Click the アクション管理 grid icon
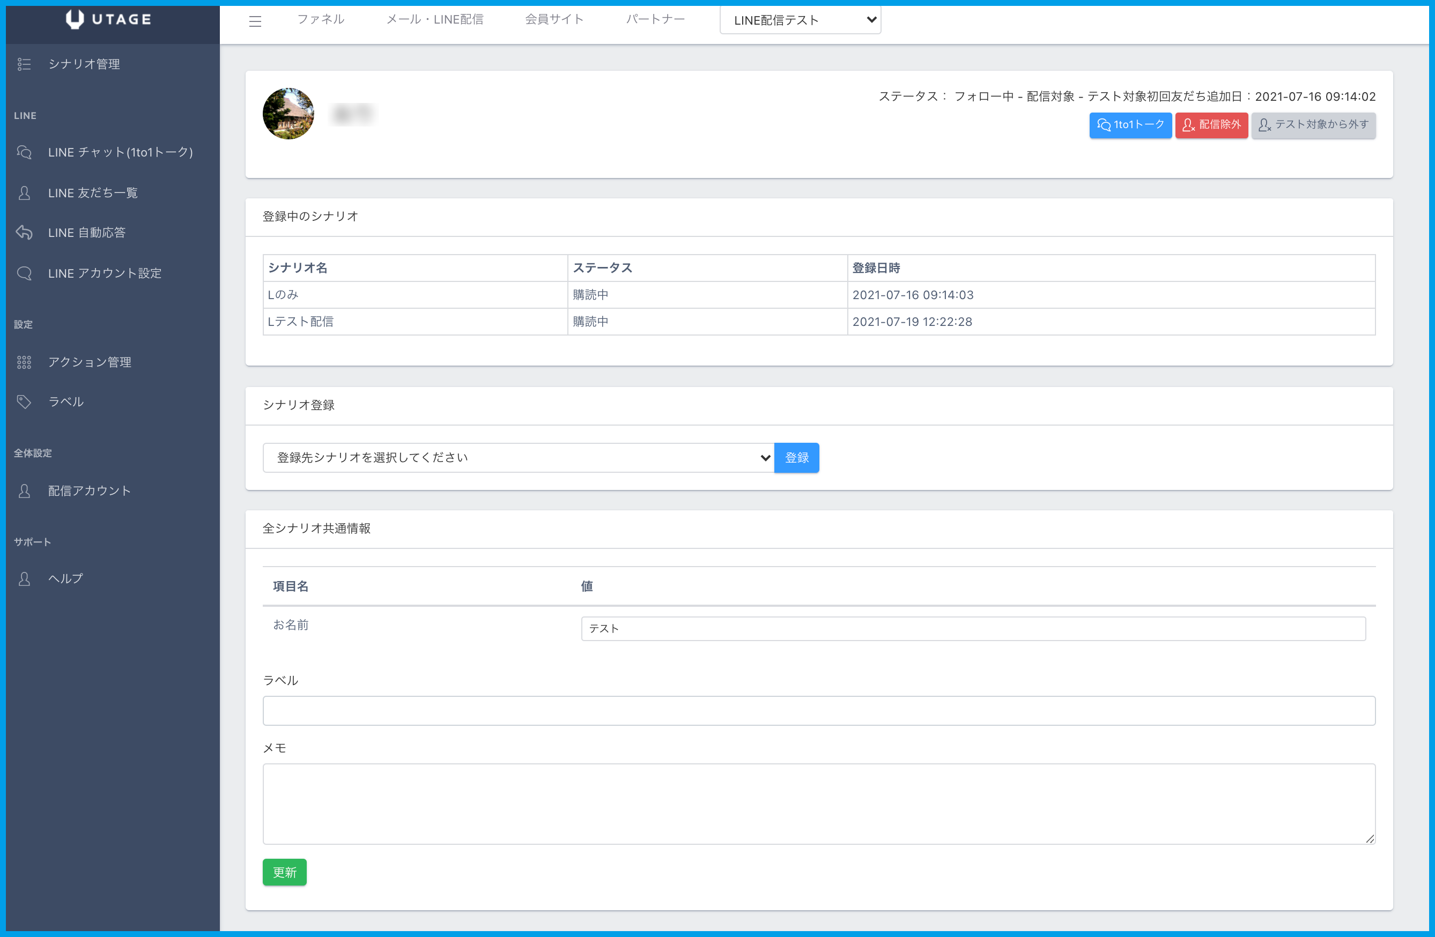This screenshot has height=937, width=1435. [24, 362]
